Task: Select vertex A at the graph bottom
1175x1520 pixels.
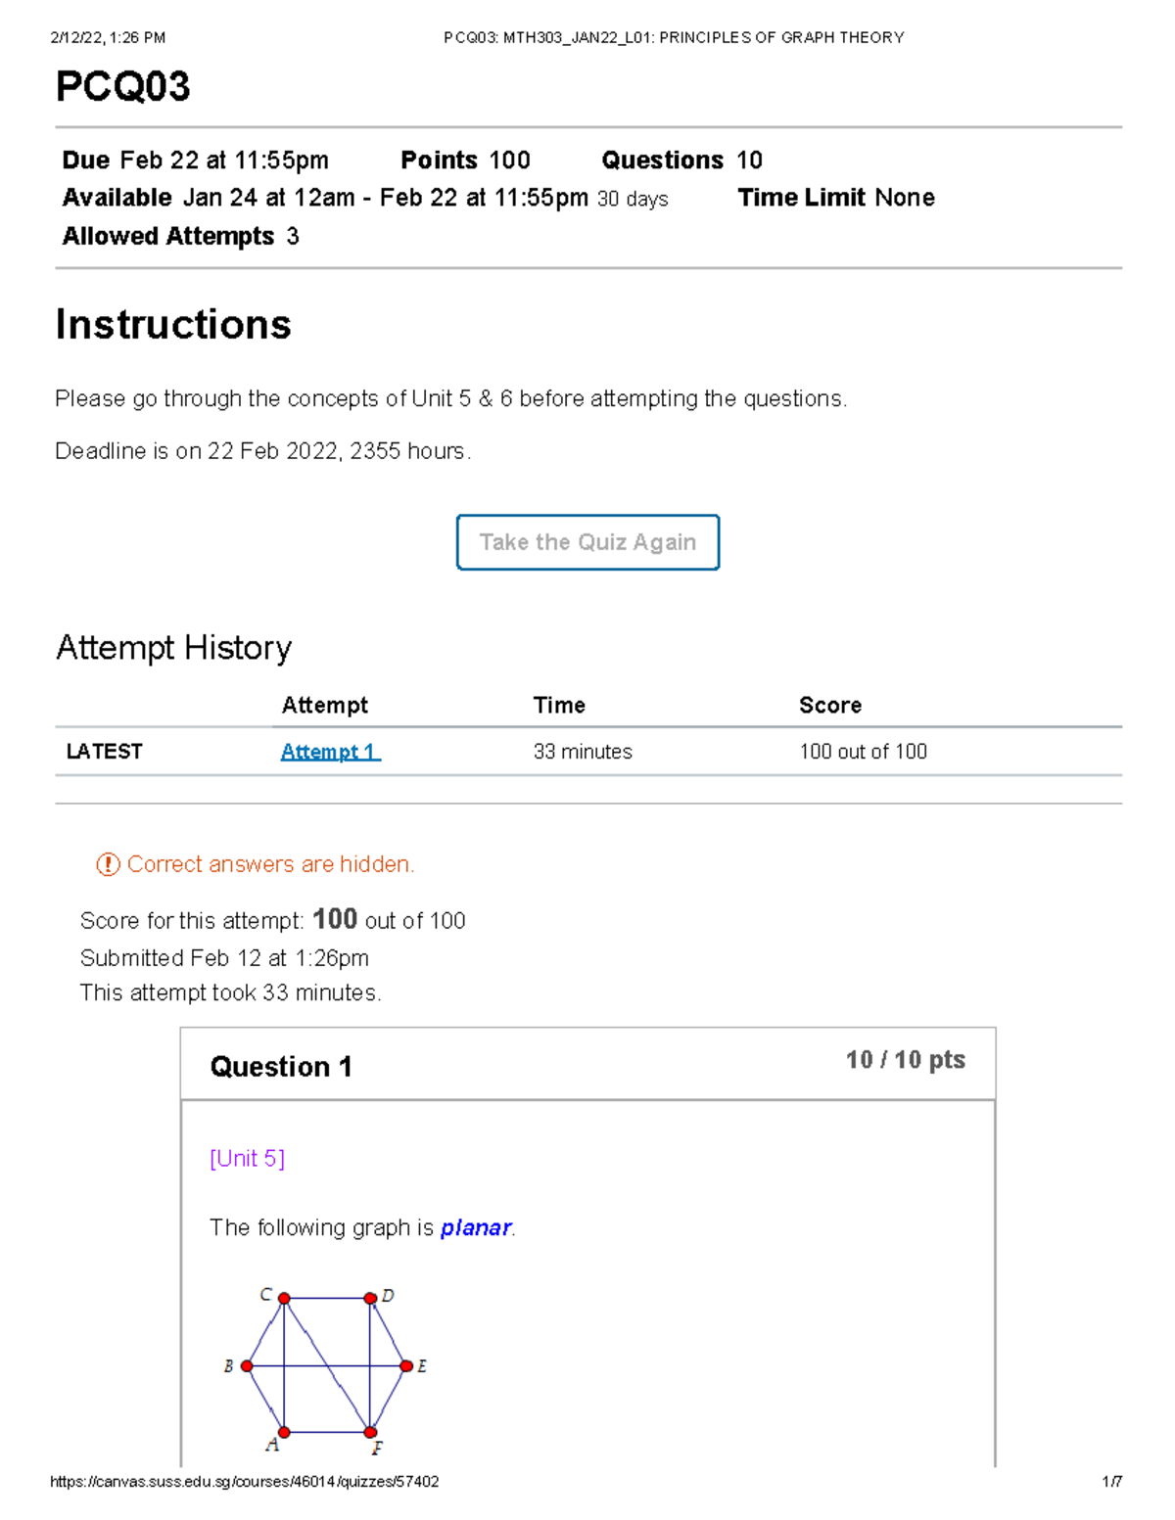Action: point(283,1430)
